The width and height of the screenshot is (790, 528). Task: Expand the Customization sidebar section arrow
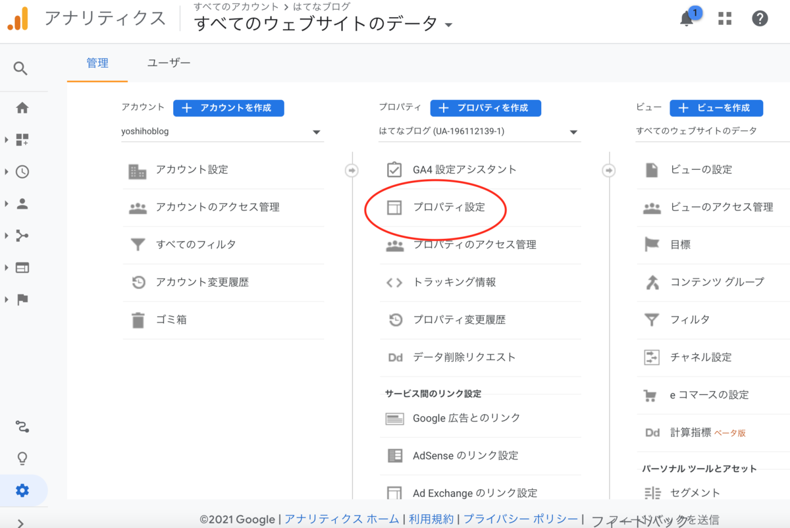click(x=7, y=140)
